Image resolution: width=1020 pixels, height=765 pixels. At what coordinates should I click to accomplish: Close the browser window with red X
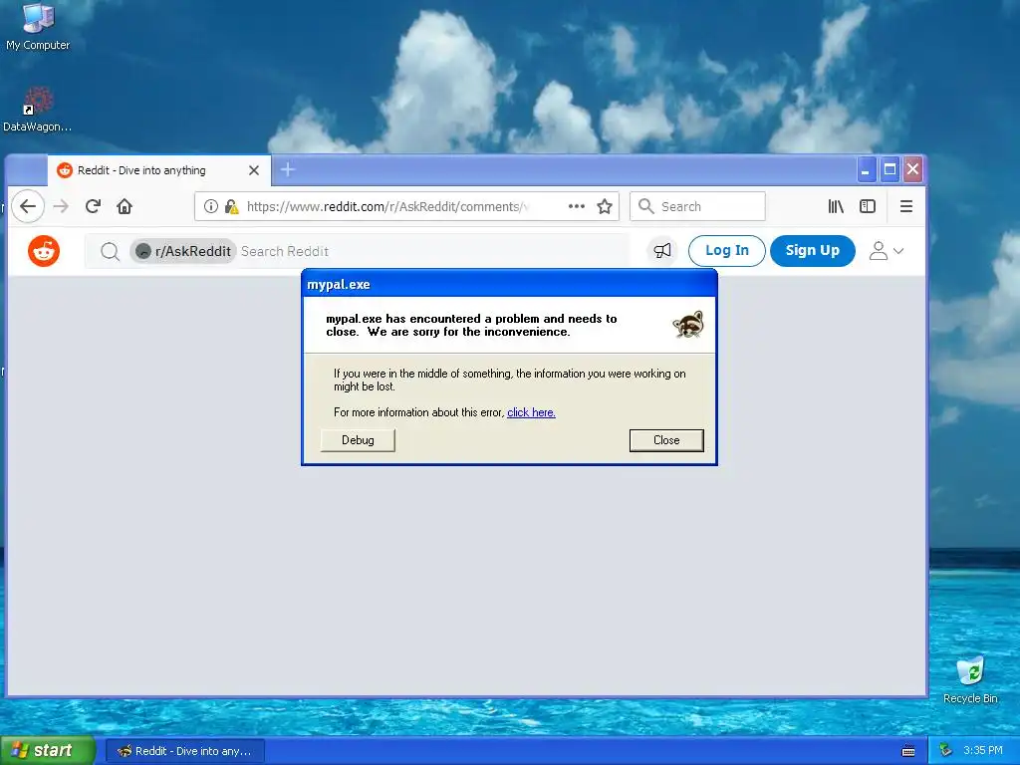(912, 169)
